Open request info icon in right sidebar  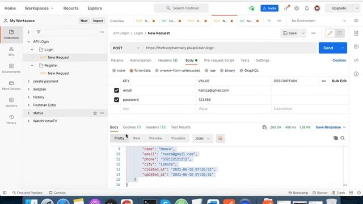(x=356, y=74)
